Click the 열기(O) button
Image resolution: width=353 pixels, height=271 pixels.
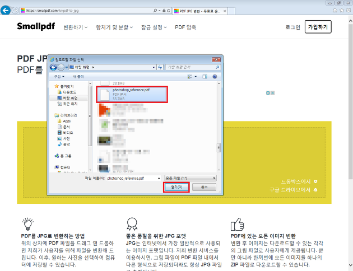click(x=176, y=187)
